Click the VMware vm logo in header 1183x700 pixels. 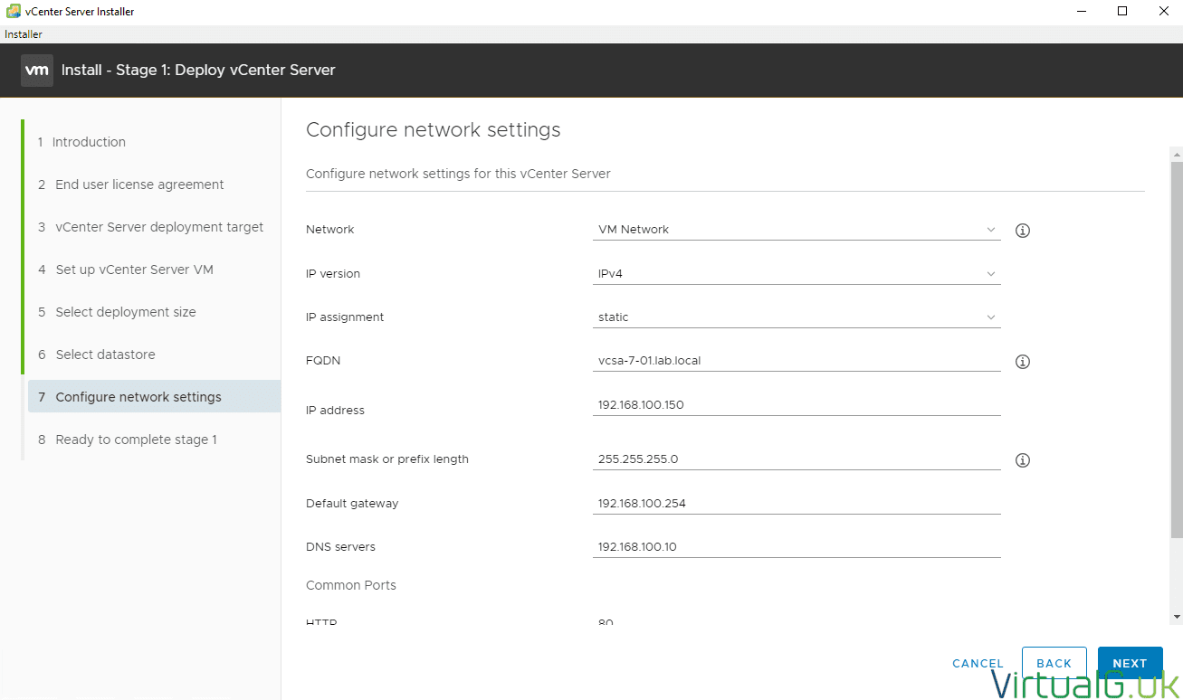click(37, 71)
